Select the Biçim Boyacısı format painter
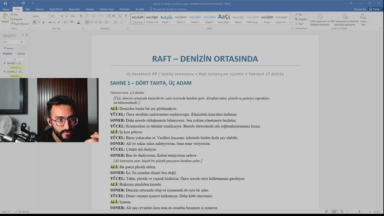 pyautogui.click(x=20, y=24)
